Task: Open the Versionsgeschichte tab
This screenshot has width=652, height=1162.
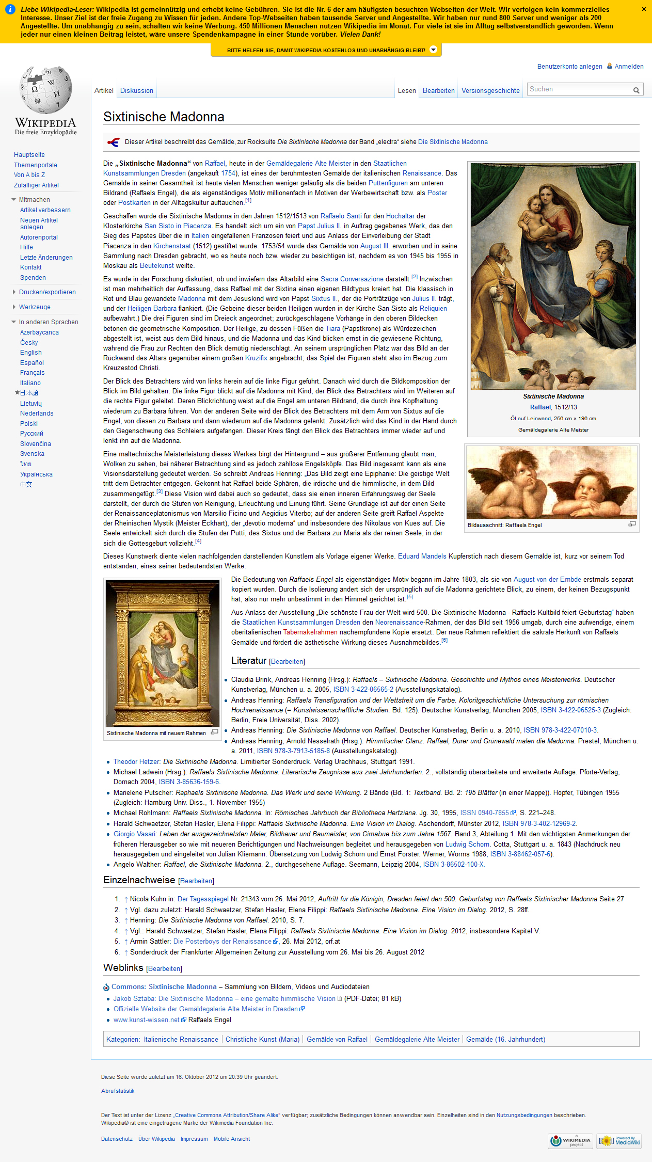Action: click(x=490, y=90)
